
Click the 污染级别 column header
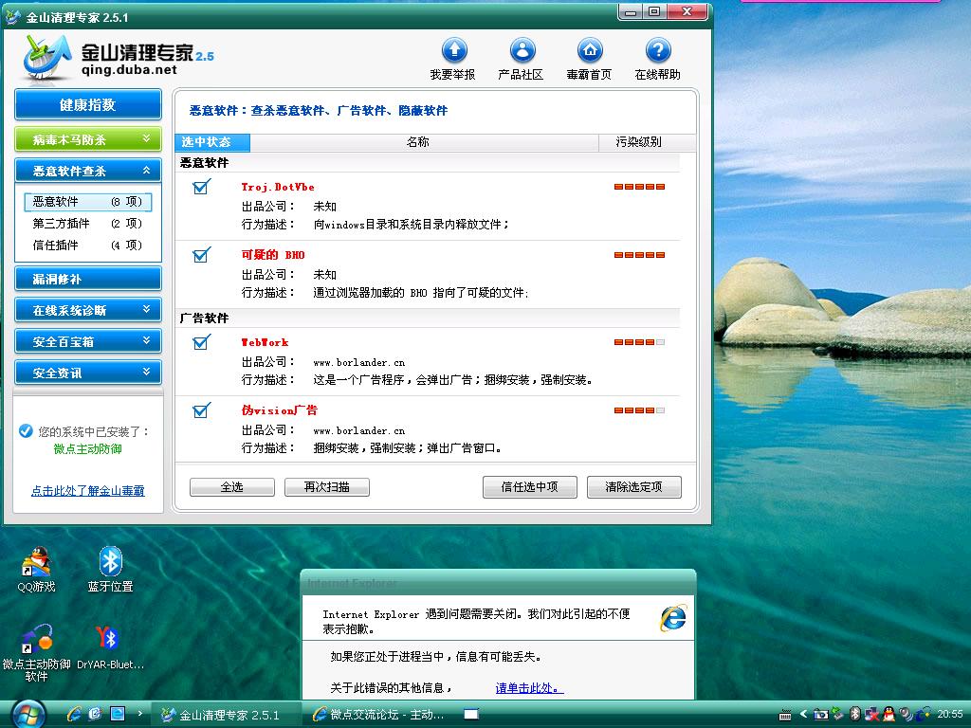[x=647, y=142]
